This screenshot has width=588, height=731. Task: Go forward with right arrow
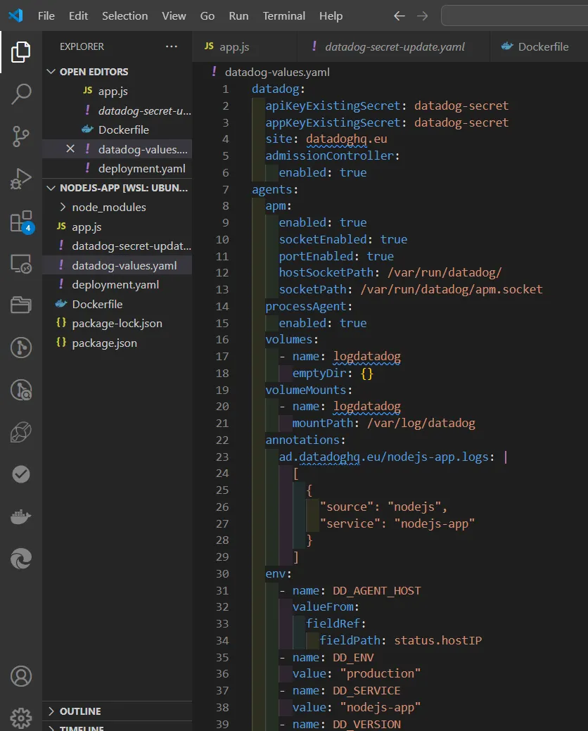(x=422, y=16)
